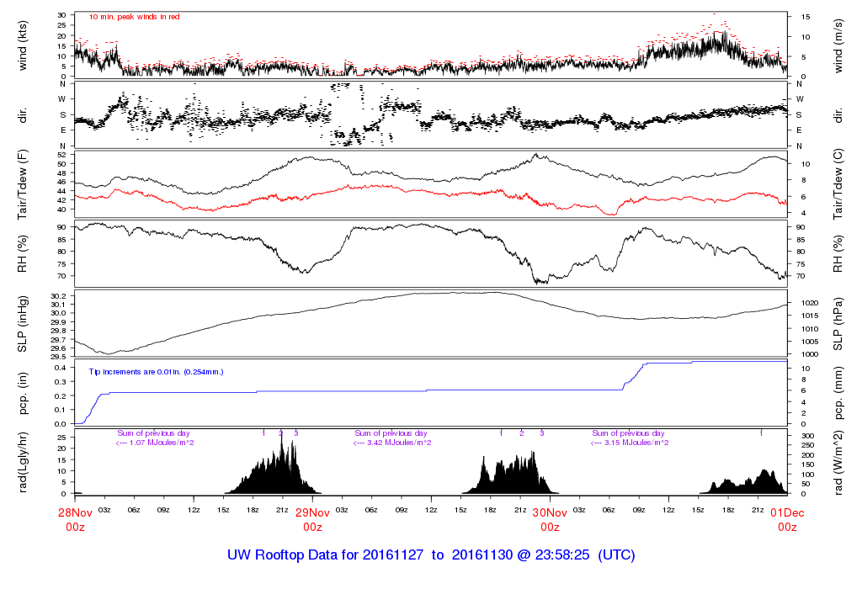Select the 'wind (m/s)' axis label
This screenshot has width=862, height=589.
pyautogui.click(x=838, y=46)
